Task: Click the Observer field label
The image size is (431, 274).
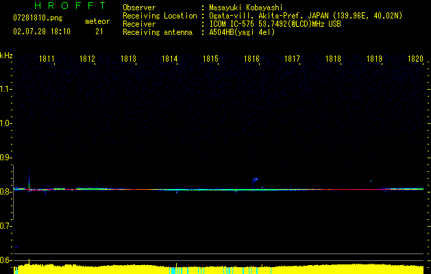Action: (139, 8)
